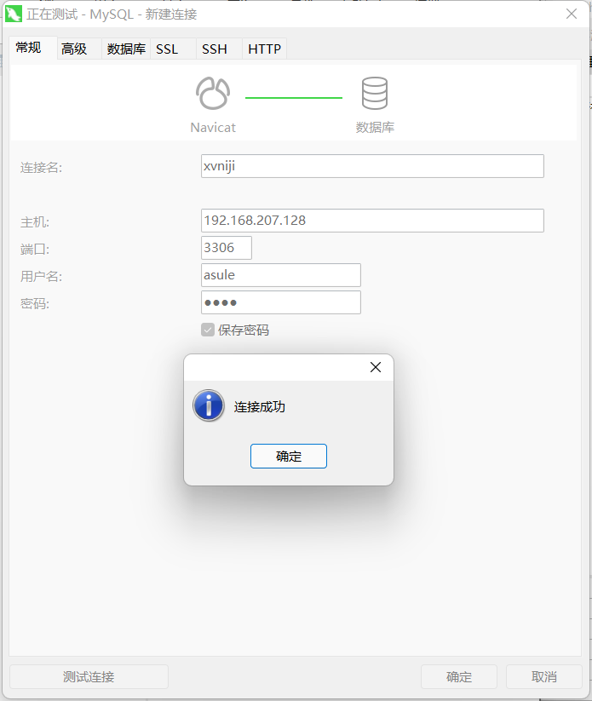Click the 密码 label

[35, 304]
